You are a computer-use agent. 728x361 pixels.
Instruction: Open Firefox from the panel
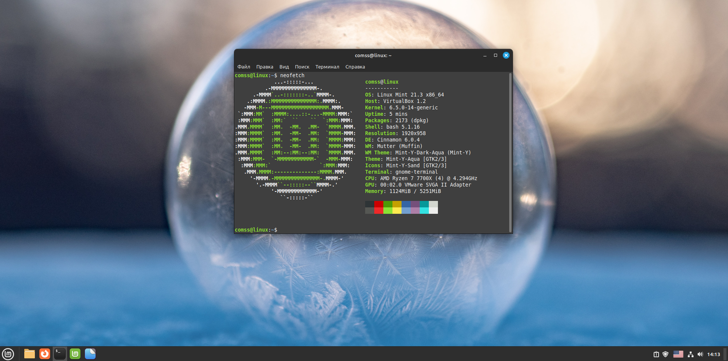tap(45, 354)
